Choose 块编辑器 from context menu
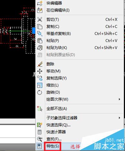 (x=54, y=3)
